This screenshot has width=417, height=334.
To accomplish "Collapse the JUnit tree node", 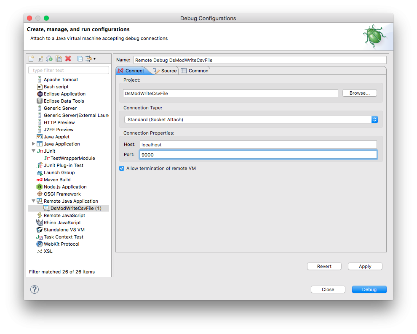I will coord(34,151).
